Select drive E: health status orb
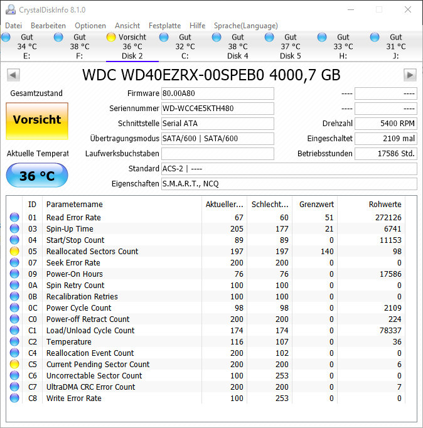423x428 pixels. pyautogui.click(x=6, y=37)
